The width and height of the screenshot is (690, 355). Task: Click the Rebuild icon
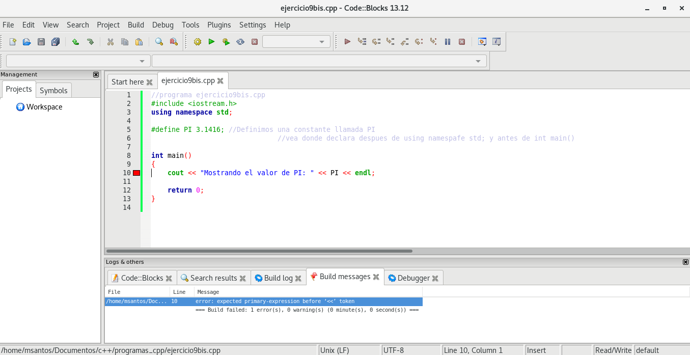tap(240, 42)
